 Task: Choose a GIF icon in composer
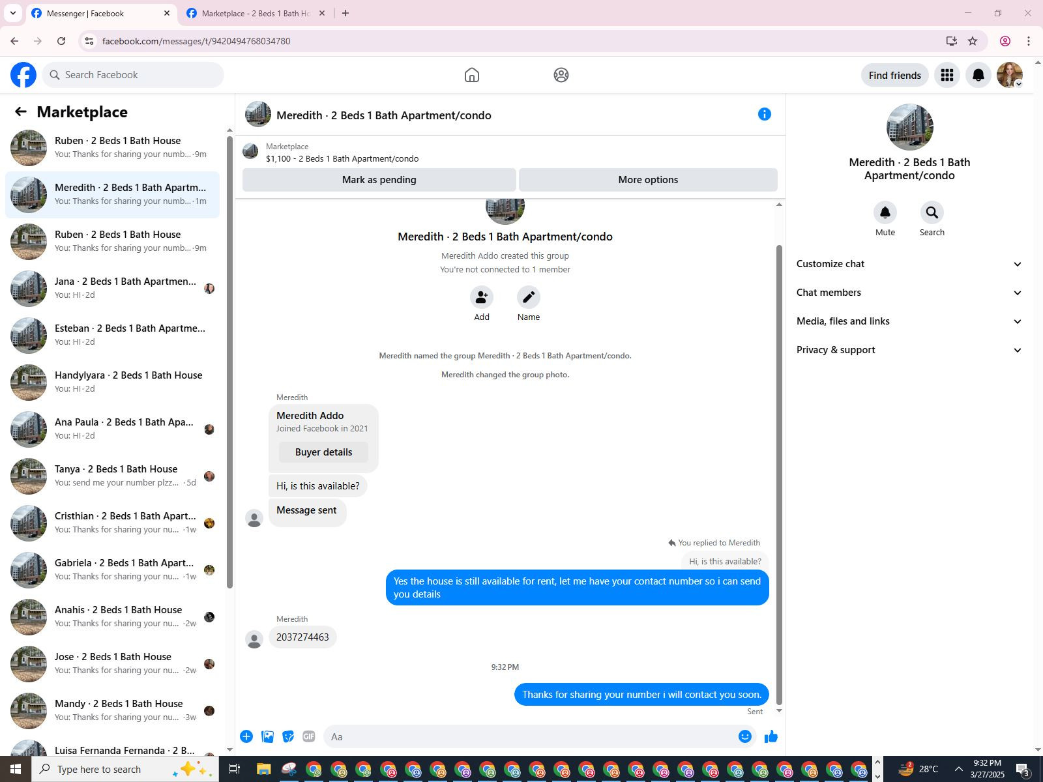click(x=309, y=736)
